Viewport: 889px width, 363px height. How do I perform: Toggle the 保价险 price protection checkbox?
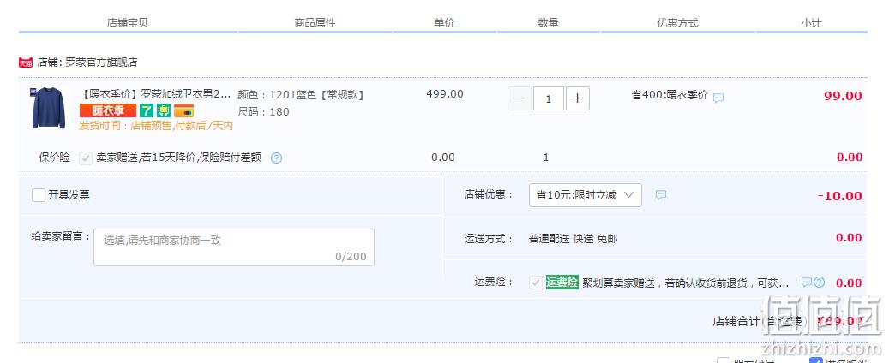pyautogui.click(x=86, y=158)
